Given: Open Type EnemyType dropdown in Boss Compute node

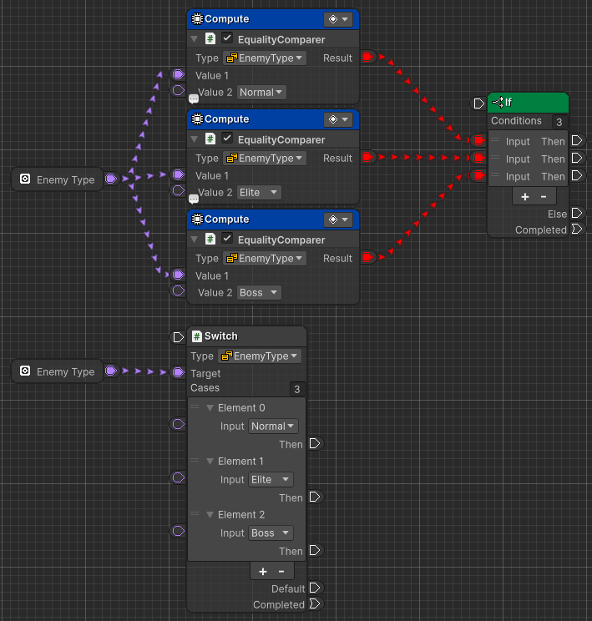Looking at the screenshot, I should pos(265,259).
